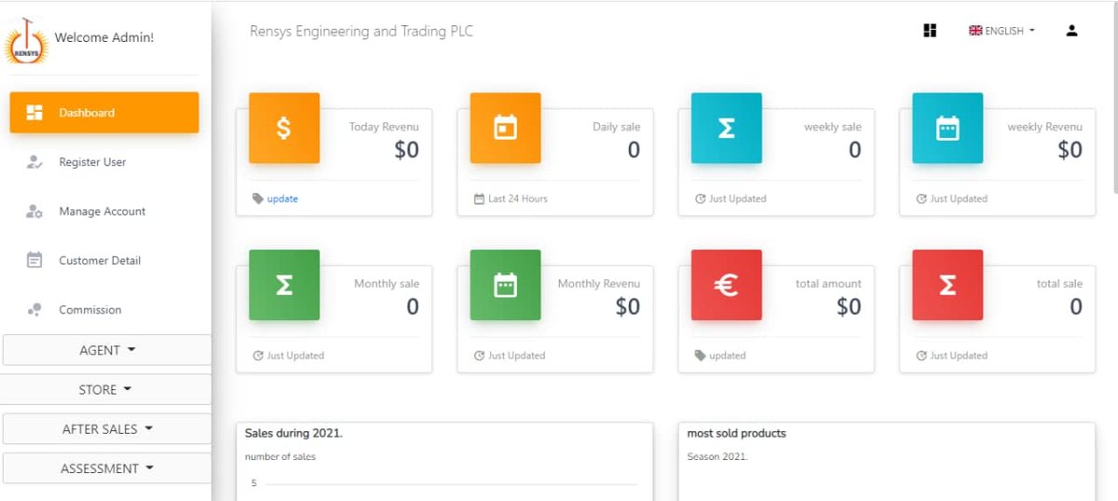This screenshot has width=1118, height=501.
Task: Click the Dashboard grid icon in the sidebar
Action: [34, 113]
